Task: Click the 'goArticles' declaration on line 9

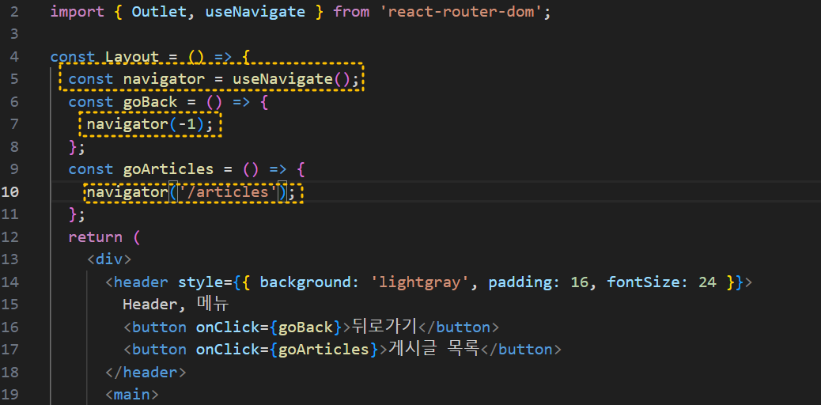Action: 168,169
